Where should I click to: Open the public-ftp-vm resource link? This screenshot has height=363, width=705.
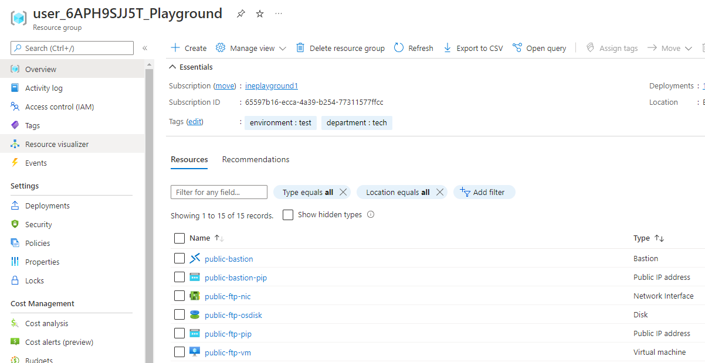[228, 352]
